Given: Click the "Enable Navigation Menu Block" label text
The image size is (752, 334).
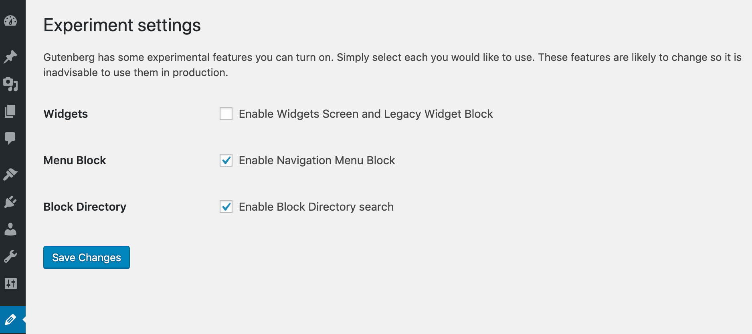Looking at the screenshot, I should (x=317, y=161).
